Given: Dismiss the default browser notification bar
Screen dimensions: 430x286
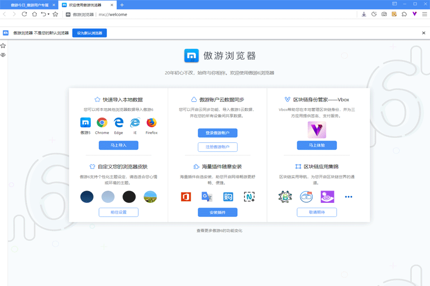Looking at the screenshot, I should point(424,33).
